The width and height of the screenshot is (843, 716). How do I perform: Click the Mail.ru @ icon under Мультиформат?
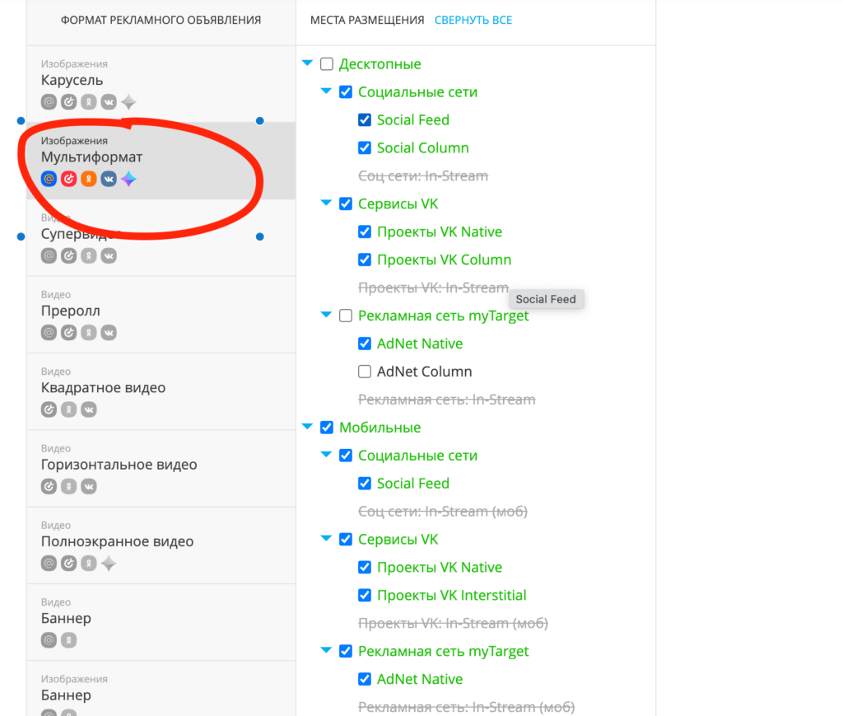tap(49, 179)
